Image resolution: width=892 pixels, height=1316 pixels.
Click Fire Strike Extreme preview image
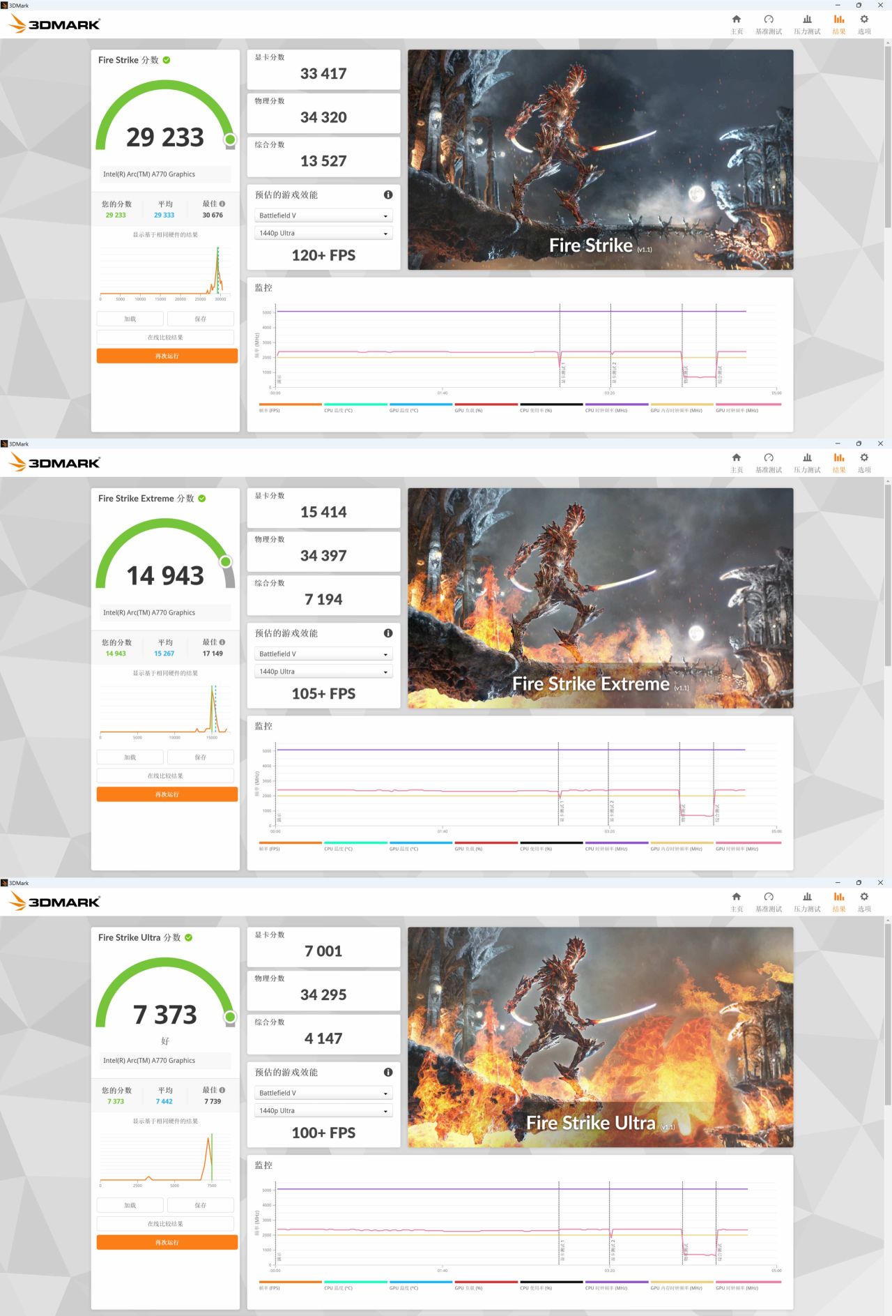pos(601,598)
